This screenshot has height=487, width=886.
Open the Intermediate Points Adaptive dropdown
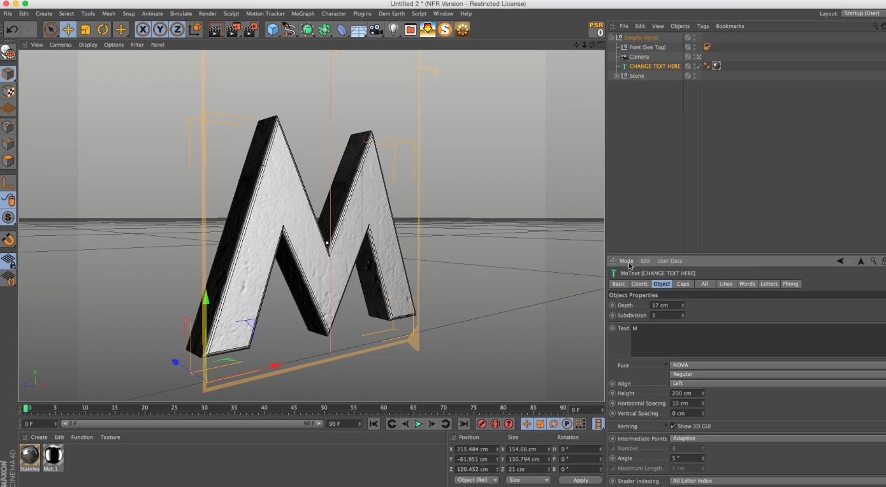coord(778,439)
